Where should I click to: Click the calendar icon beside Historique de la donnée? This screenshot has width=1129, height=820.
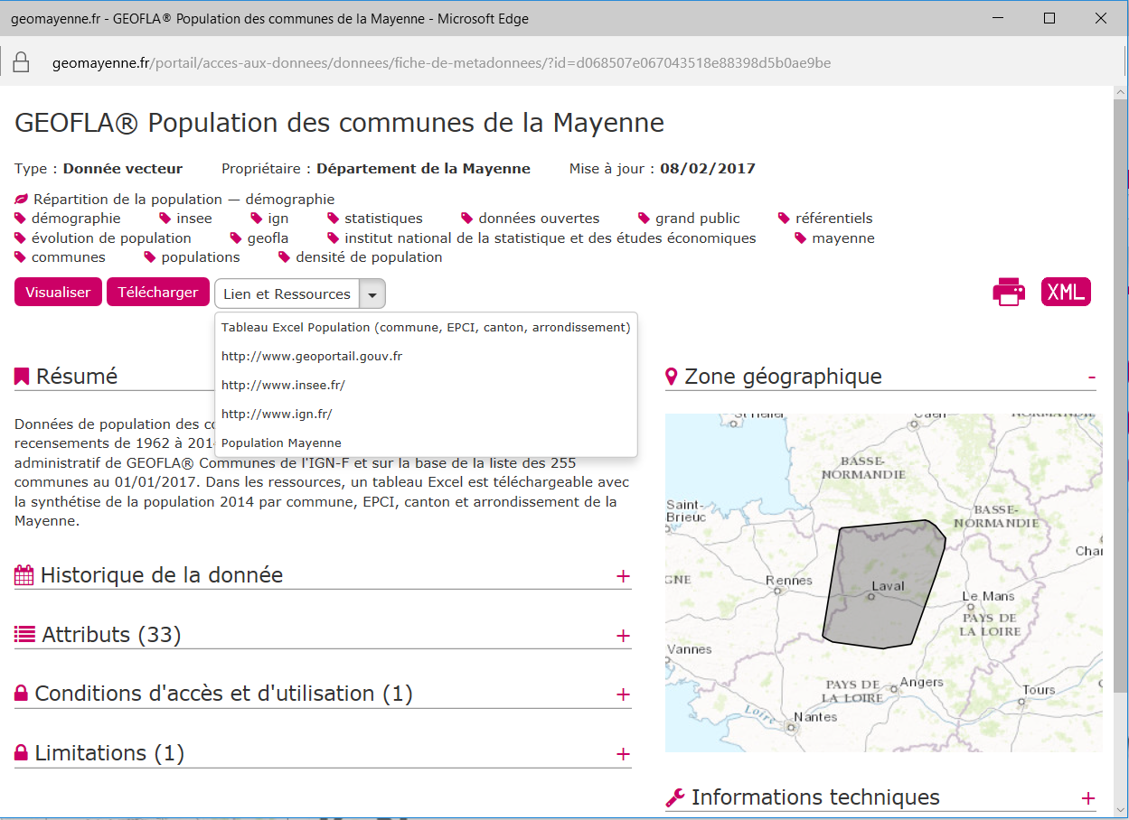[x=24, y=575]
